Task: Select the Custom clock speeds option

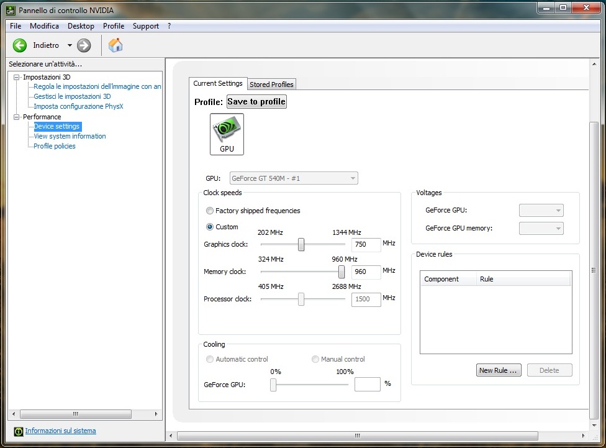Action: pyautogui.click(x=210, y=227)
